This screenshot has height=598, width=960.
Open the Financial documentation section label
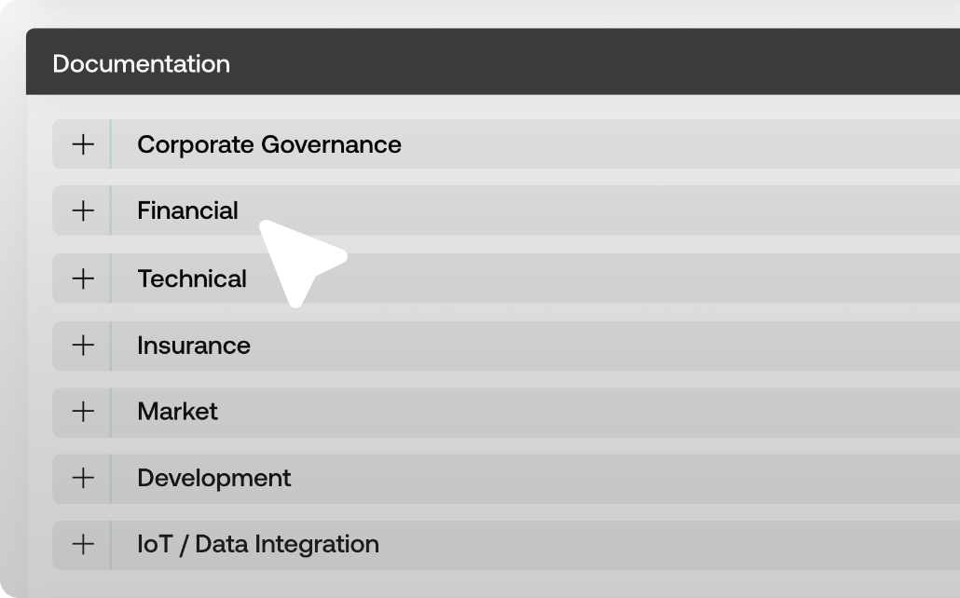tap(187, 211)
